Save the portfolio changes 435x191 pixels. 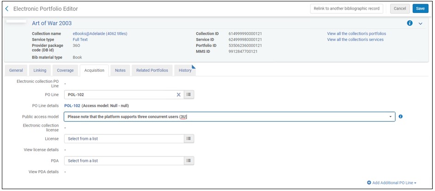click(x=420, y=9)
